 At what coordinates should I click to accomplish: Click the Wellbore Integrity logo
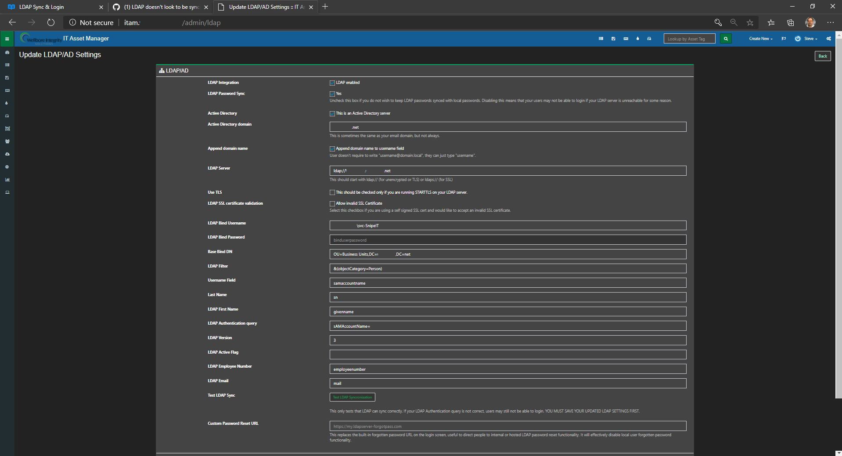click(x=41, y=39)
